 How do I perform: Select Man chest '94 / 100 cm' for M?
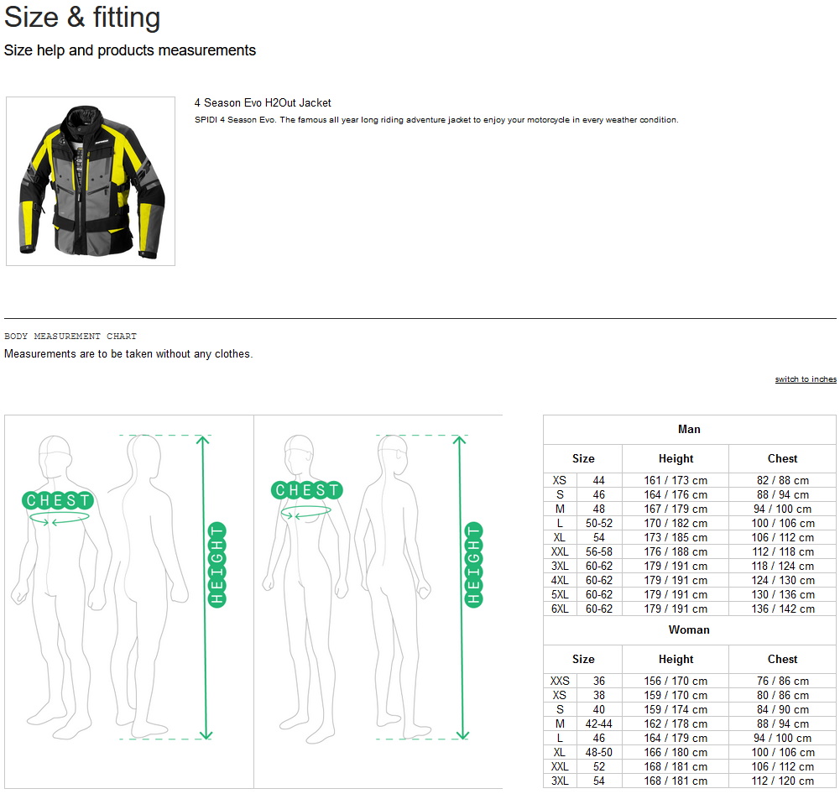tap(782, 509)
